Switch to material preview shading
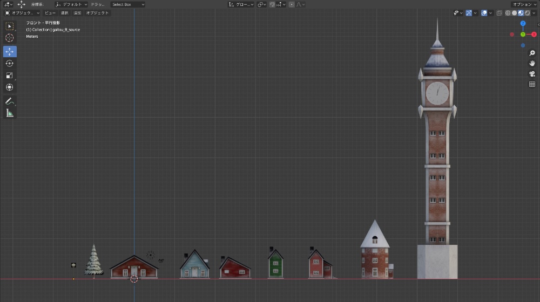Screen dimensions: 540x302 point(521,13)
